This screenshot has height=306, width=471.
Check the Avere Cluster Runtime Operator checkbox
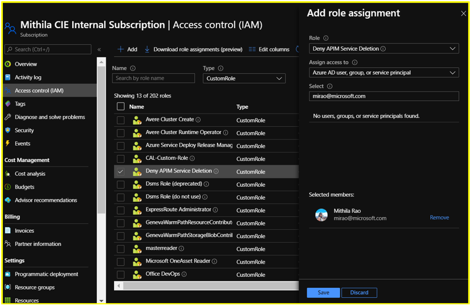(121, 133)
